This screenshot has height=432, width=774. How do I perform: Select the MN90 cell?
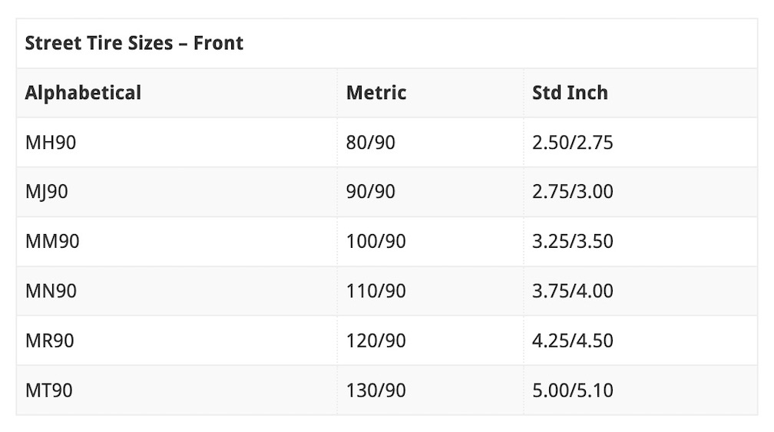51,291
